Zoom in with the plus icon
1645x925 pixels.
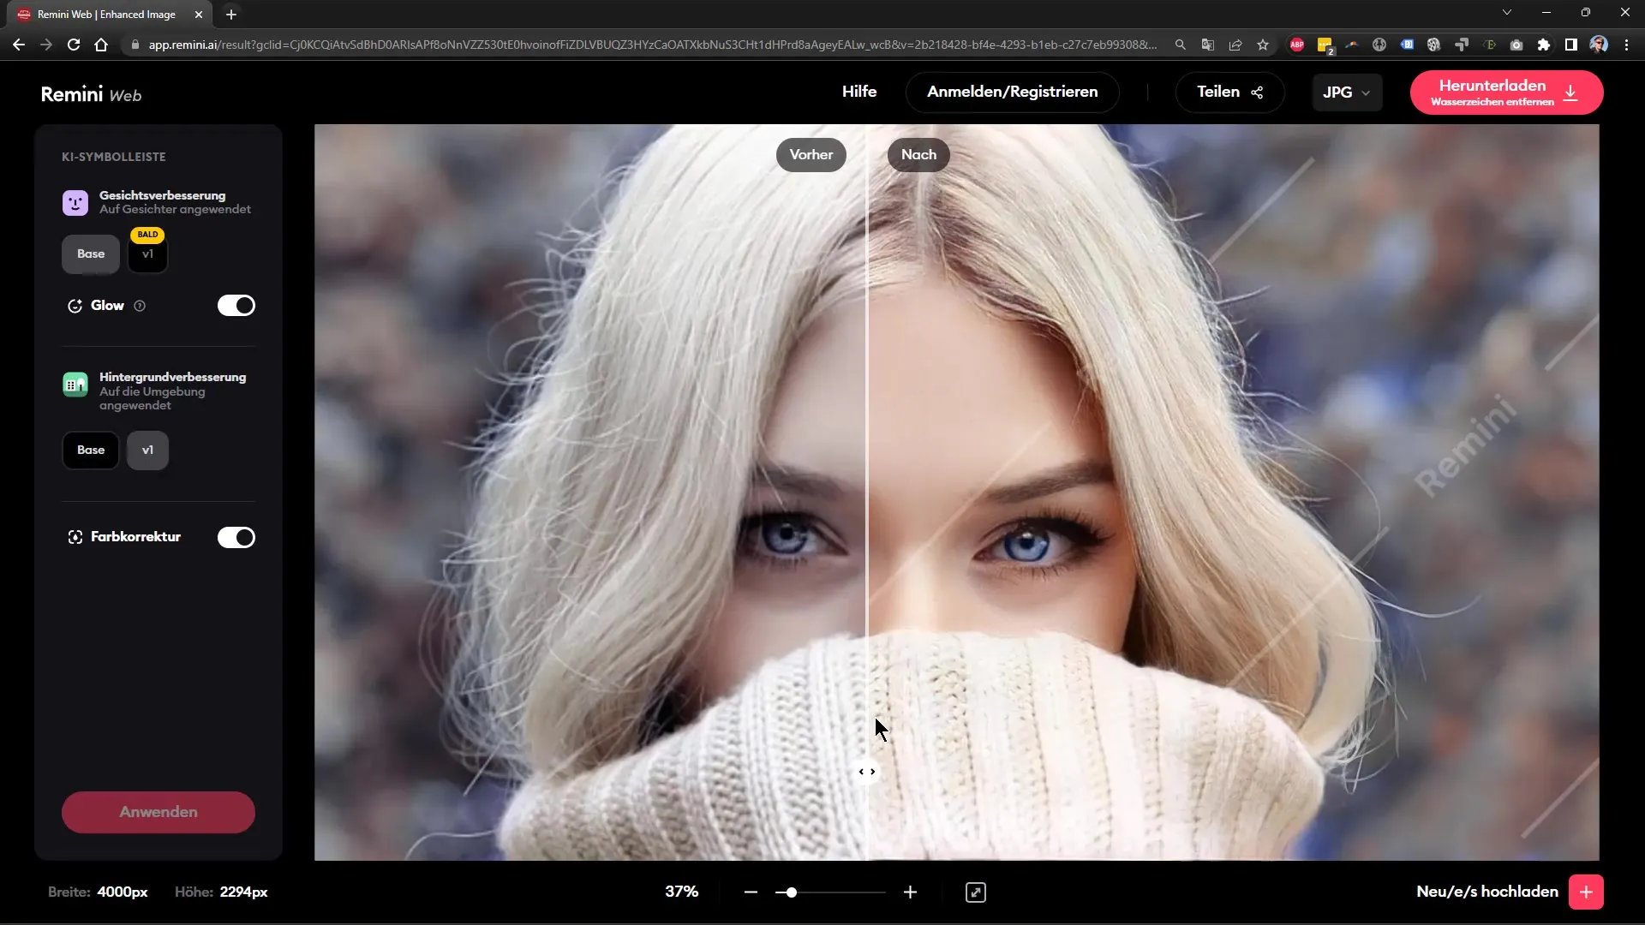coord(910,892)
